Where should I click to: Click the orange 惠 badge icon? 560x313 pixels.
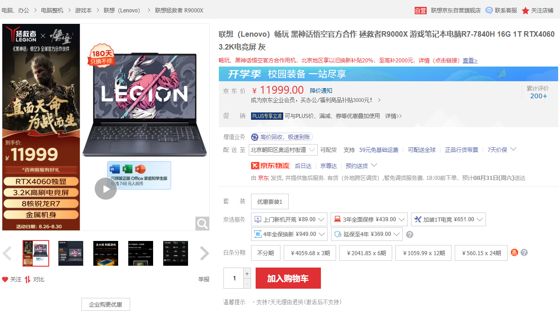click(514, 252)
